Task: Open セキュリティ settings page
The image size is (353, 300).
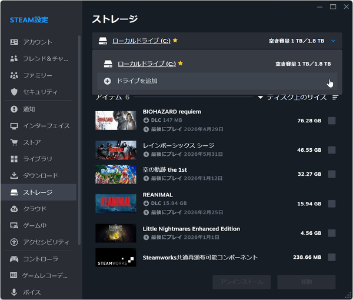Action: point(39,92)
